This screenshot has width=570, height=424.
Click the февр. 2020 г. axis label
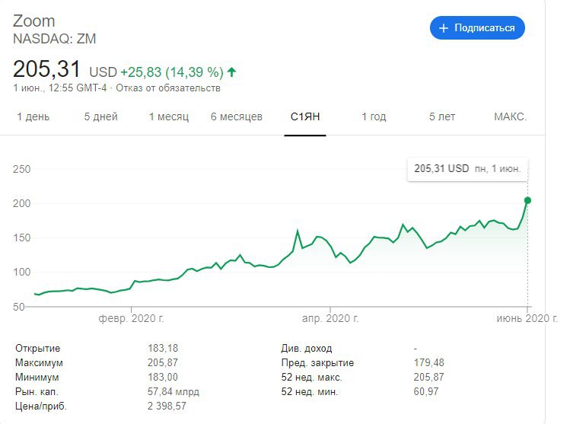click(132, 317)
